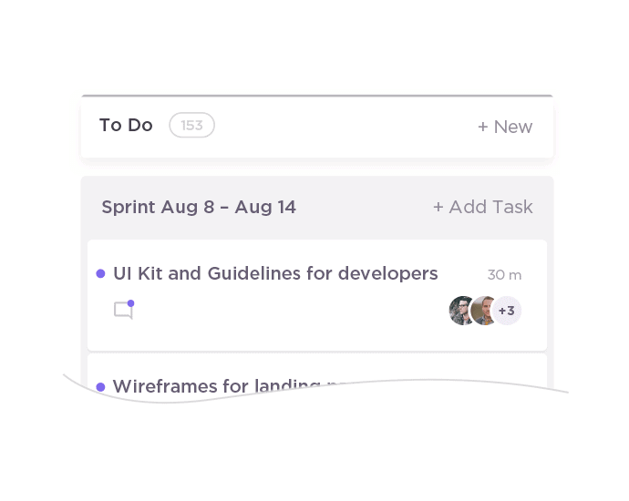The image size is (629, 501).
Task: Show the +3 additional assignees
Action: pos(507,311)
